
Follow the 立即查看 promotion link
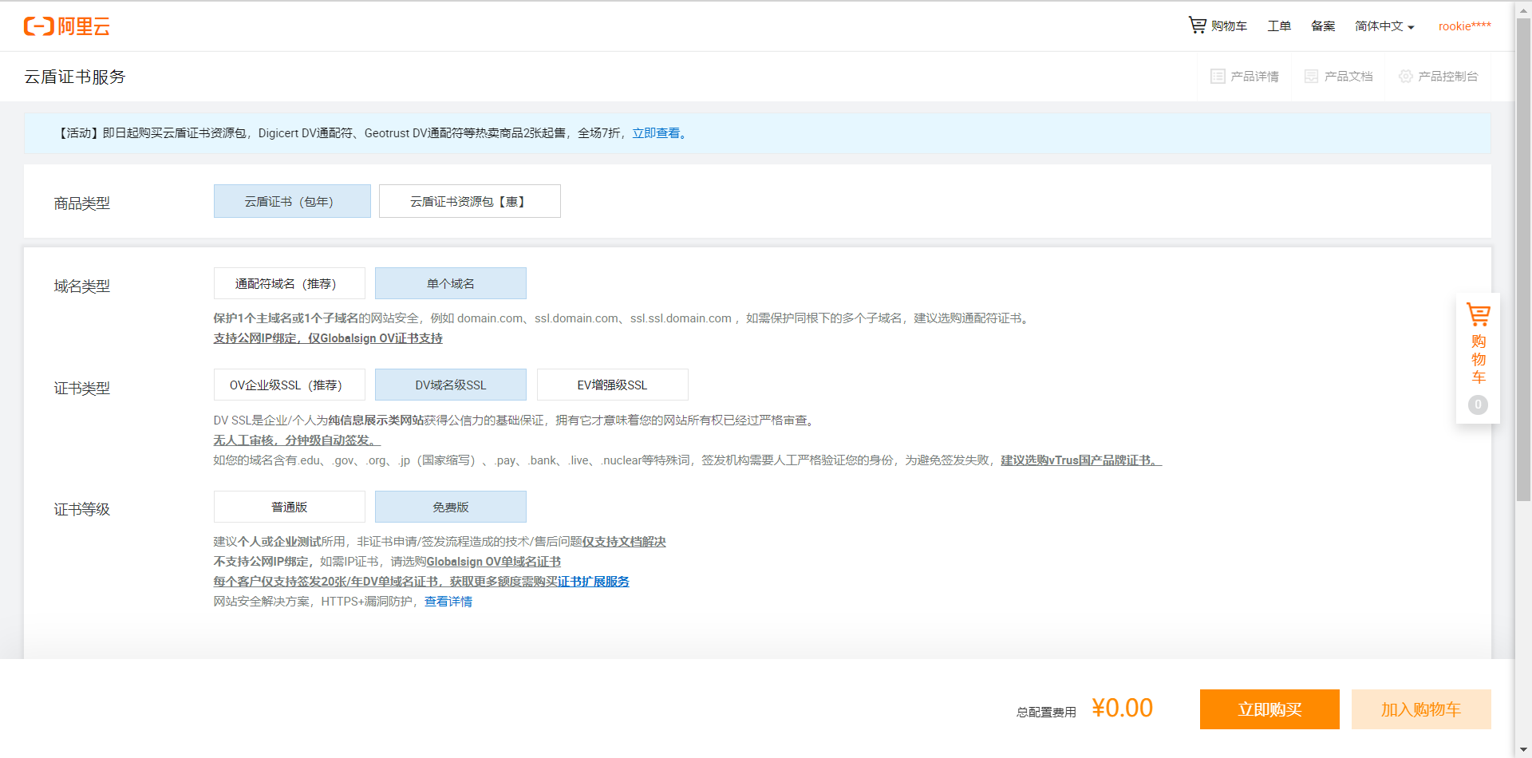coord(659,133)
